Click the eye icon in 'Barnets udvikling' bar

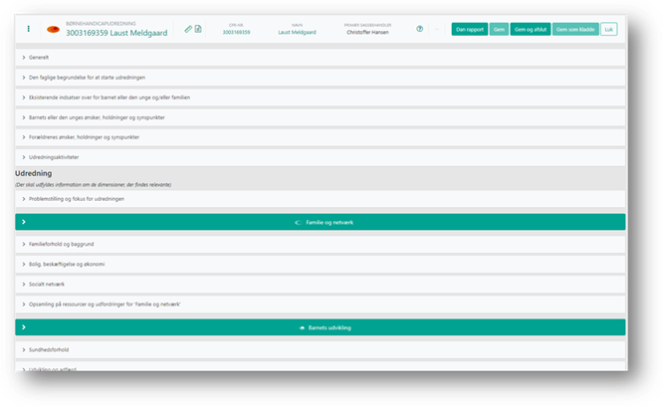[302, 326]
